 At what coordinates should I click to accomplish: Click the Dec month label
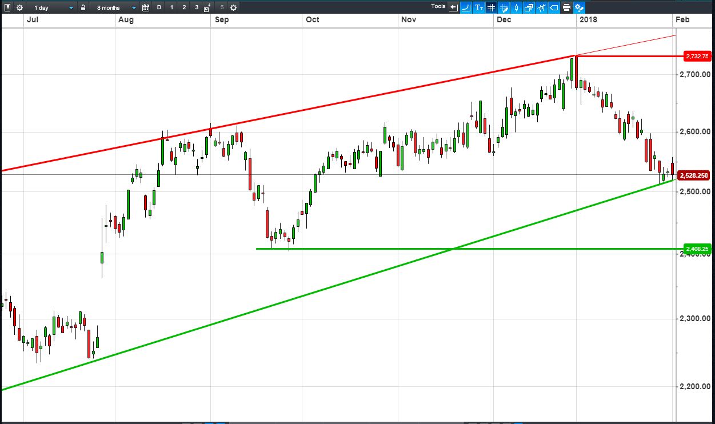click(504, 19)
